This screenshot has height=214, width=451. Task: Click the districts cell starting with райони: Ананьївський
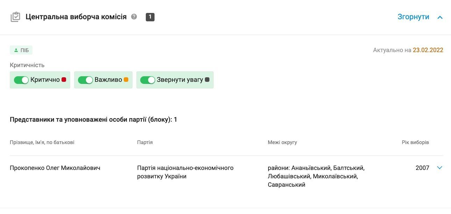pyautogui.click(x=316, y=176)
